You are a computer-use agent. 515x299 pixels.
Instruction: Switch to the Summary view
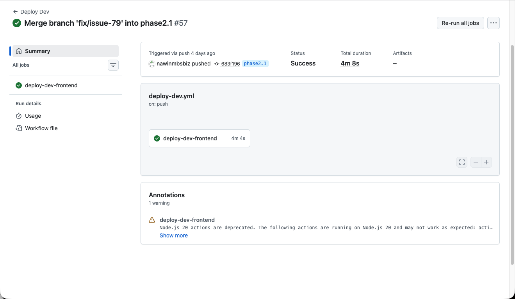click(38, 51)
